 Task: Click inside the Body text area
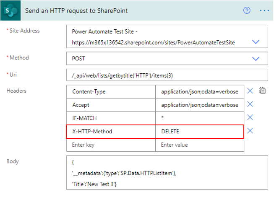167,173
